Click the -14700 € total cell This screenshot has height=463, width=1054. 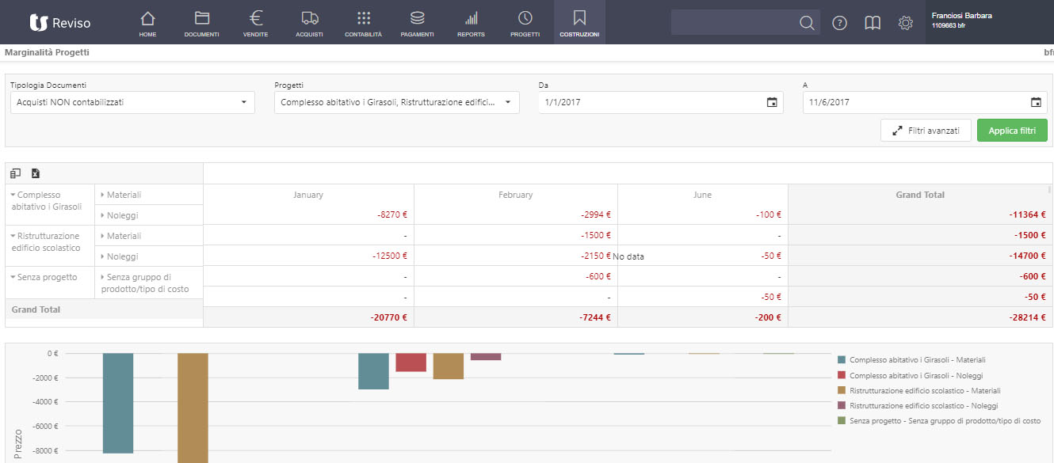(x=920, y=256)
